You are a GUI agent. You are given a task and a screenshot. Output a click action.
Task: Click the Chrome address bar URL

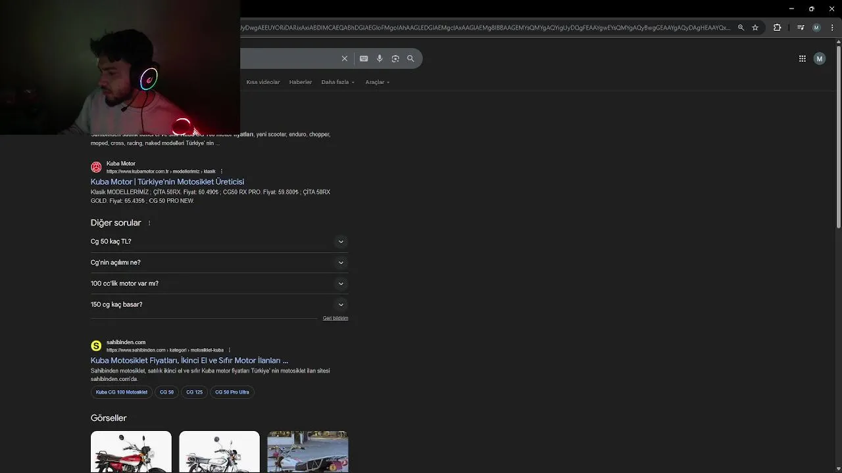tap(485, 28)
